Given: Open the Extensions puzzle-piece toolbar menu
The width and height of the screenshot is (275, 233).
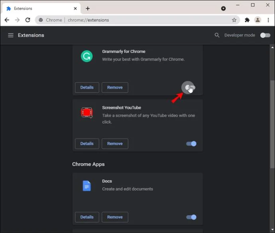Looking at the screenshot, I should click(x=247, y=20).
